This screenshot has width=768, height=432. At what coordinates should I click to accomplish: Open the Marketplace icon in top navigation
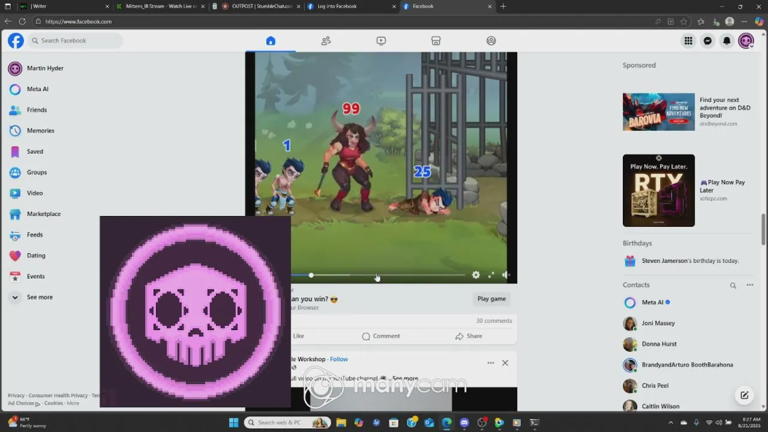(x=436, y=41)
